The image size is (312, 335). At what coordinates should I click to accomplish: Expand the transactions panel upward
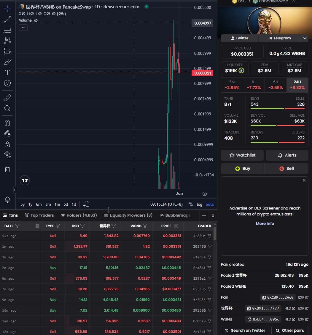(x=213, y=216)
